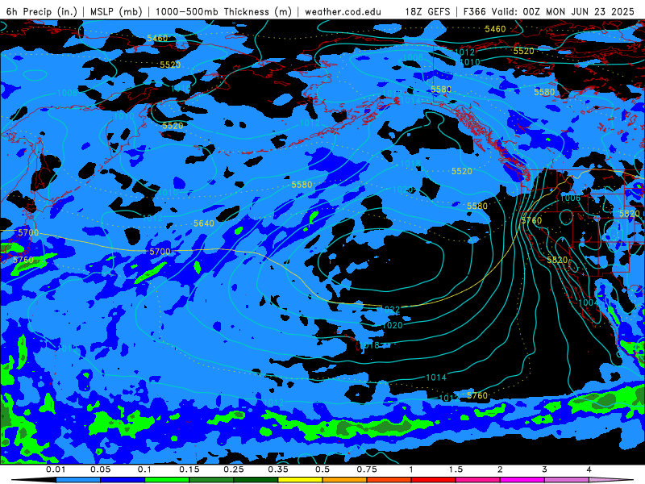
Task: Click the '5640' thickness contour label
Action: pyautogui.click(x=204, y=223)
